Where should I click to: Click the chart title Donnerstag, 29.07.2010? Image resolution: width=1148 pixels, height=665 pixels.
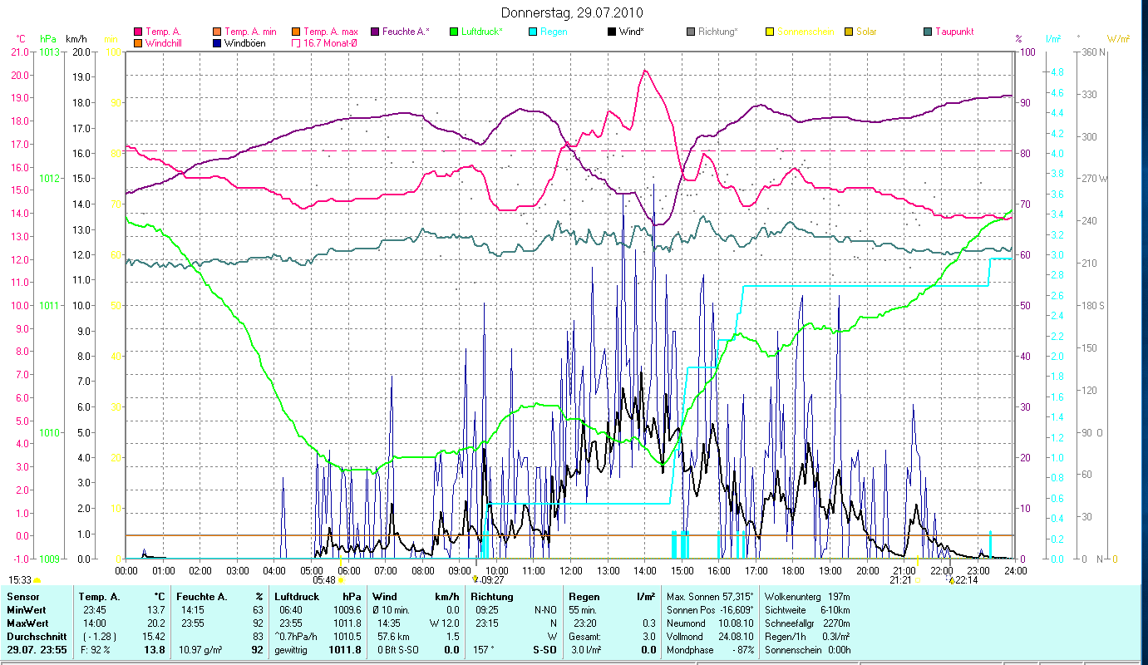click(573, 13)
